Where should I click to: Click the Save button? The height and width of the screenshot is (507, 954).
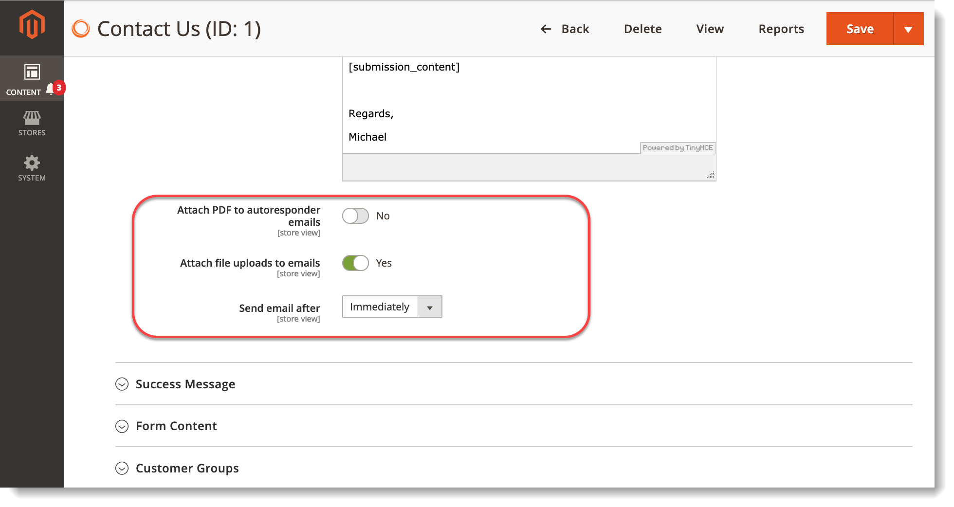860,29
